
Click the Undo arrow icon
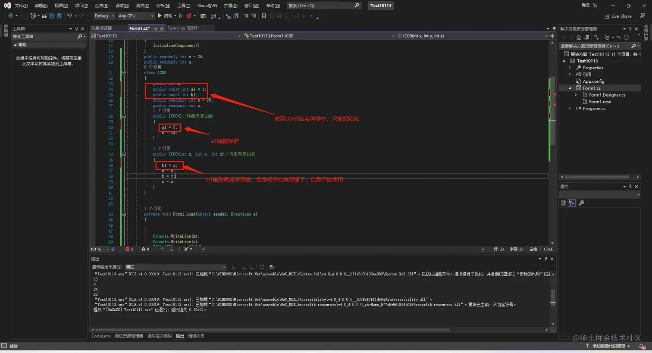pos(69,16)
